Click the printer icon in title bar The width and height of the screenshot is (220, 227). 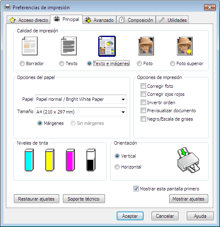tap(8, 7)
